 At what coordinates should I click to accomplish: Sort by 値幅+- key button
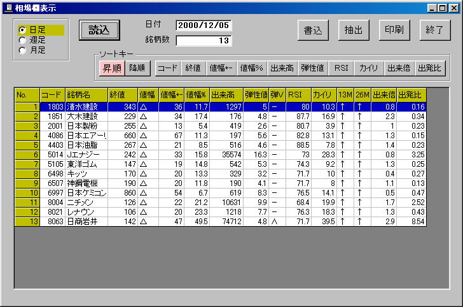point(221,68)
